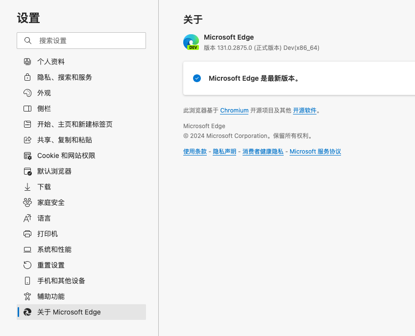
Task: Click the palette icon beside 外观
Action: [27, 93]
